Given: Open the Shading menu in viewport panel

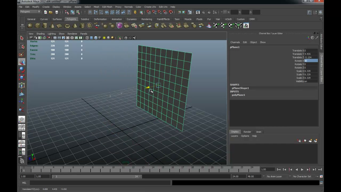Looking at the screenshot, I should pos(40,34).
